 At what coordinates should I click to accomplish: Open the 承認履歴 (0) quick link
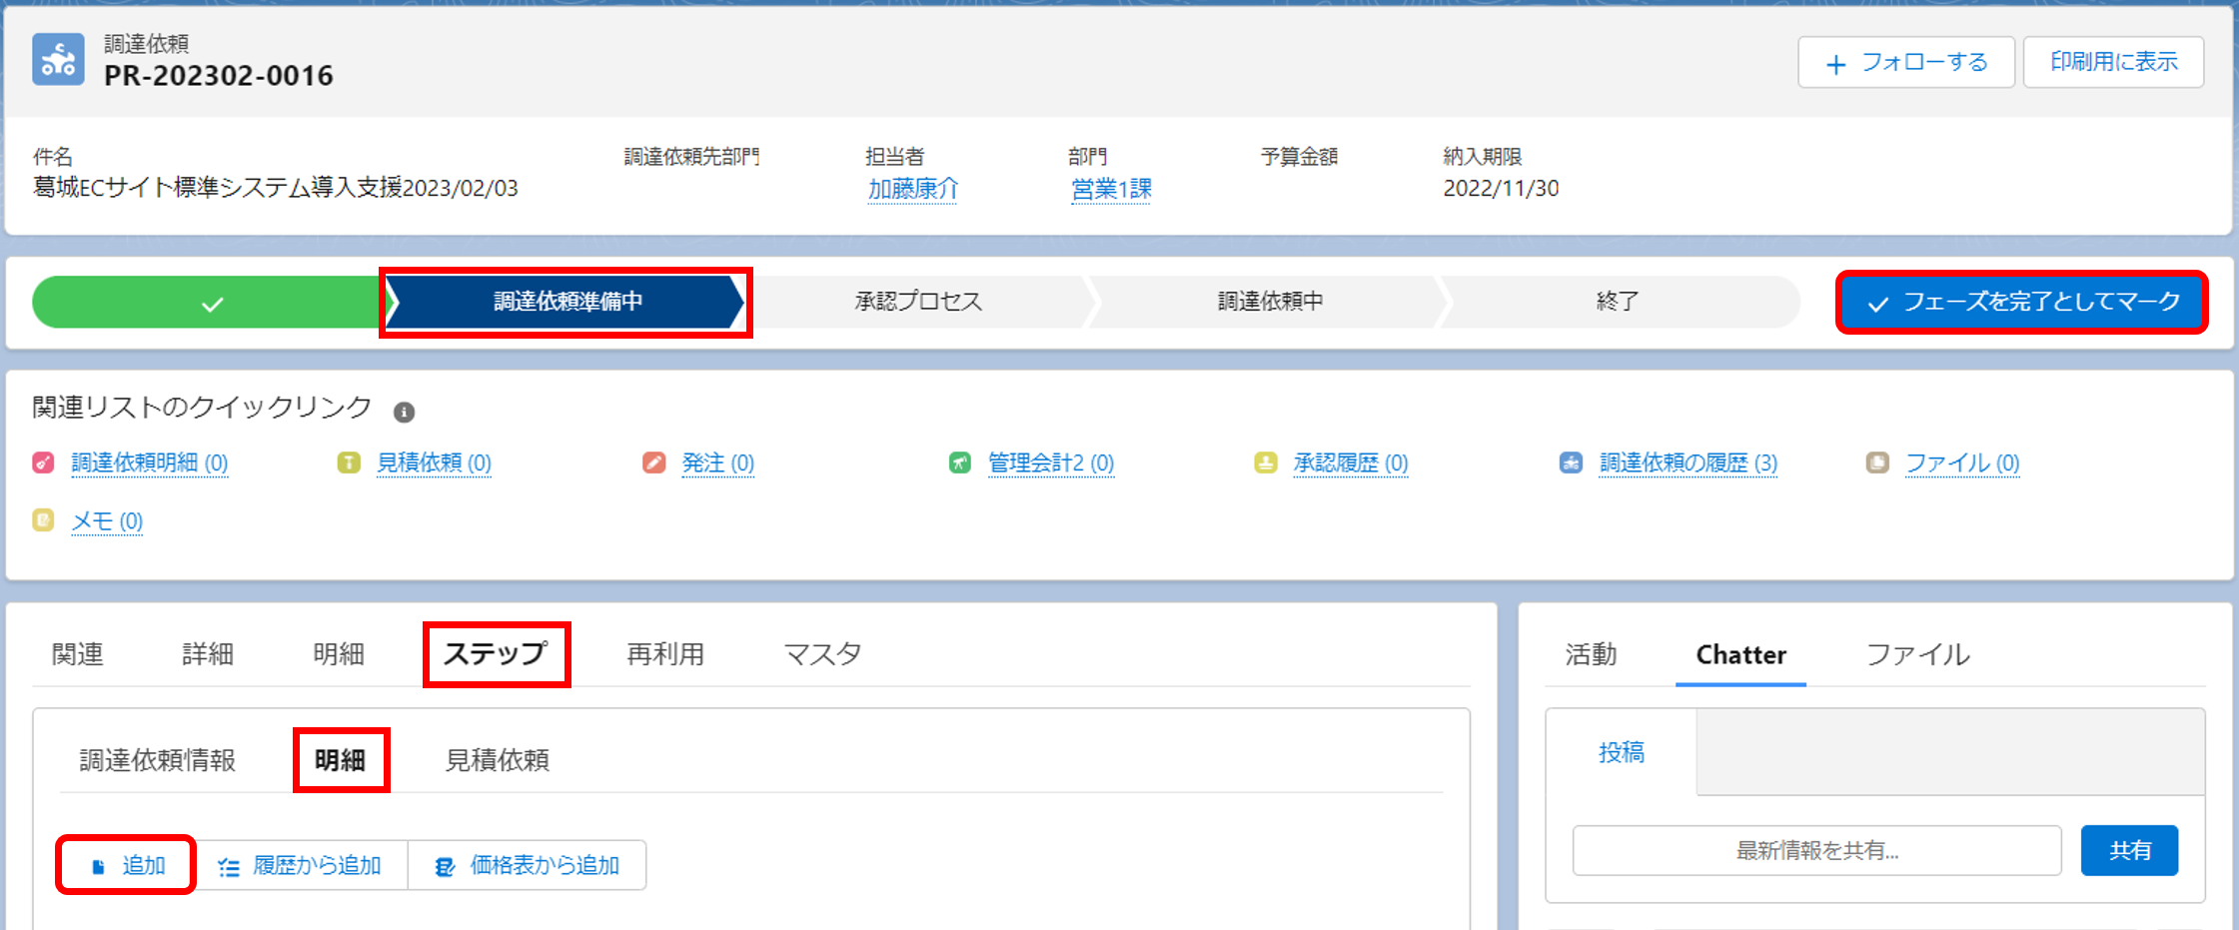(1351, 463)
